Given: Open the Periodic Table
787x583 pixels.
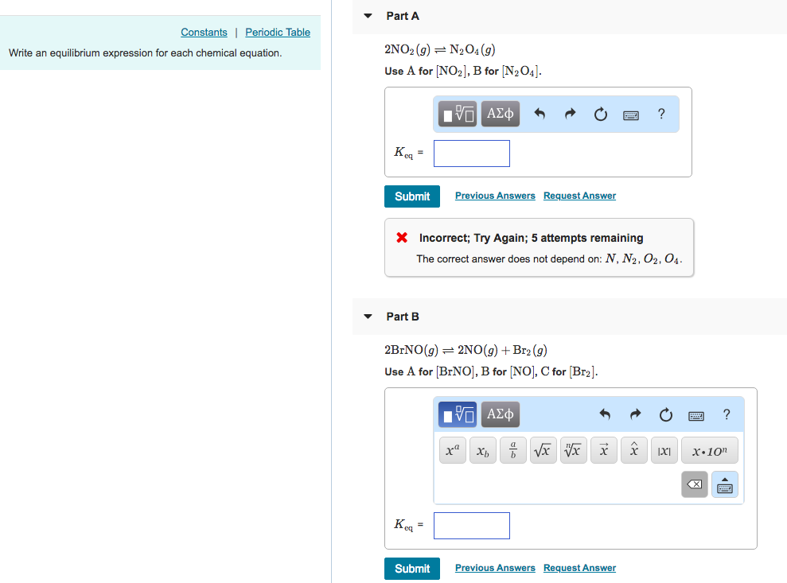Looking at the screenshot, I should click(x=277, y=32).
